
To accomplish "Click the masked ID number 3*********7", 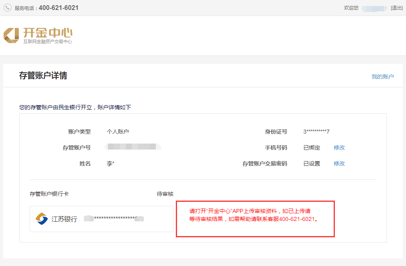I will pyautogui.click(x=316, y=132).
